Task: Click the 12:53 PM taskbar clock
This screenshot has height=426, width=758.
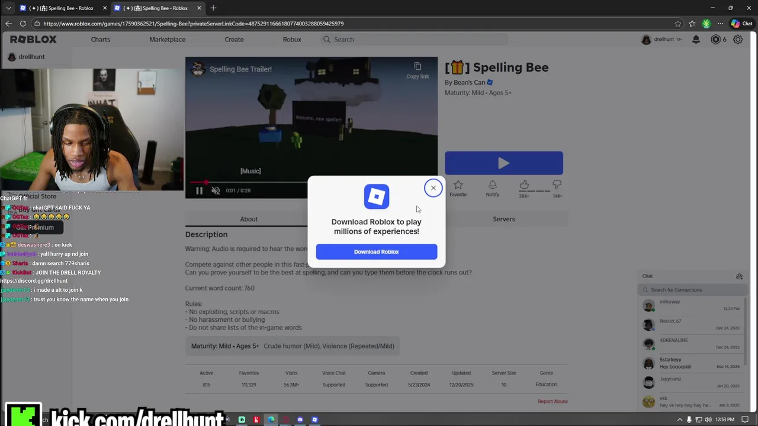Action: [x=725, y=419]
